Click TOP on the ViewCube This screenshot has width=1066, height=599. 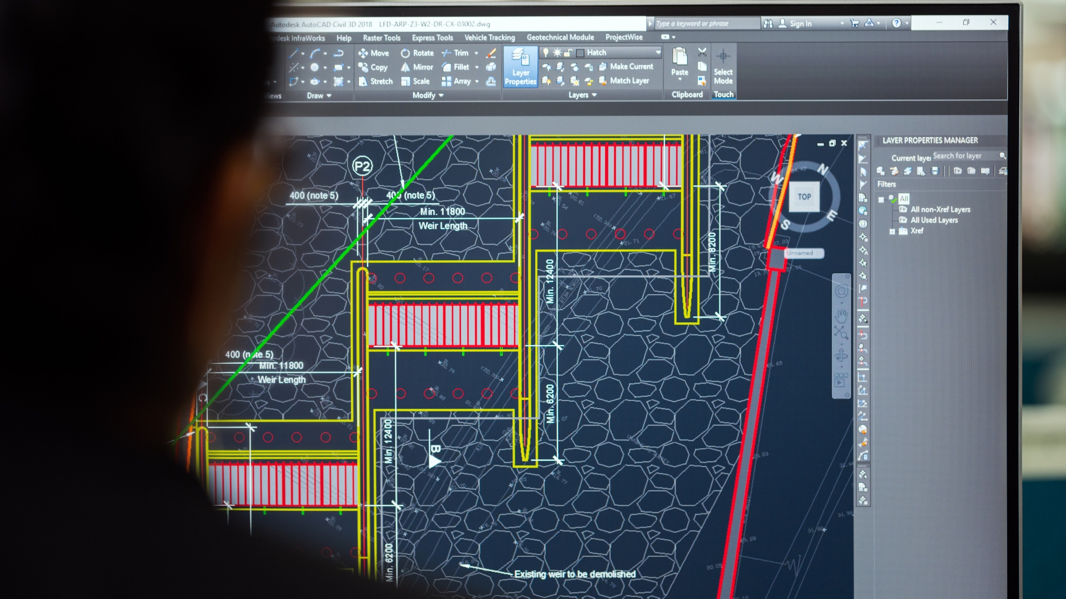(x=803, y=196)
